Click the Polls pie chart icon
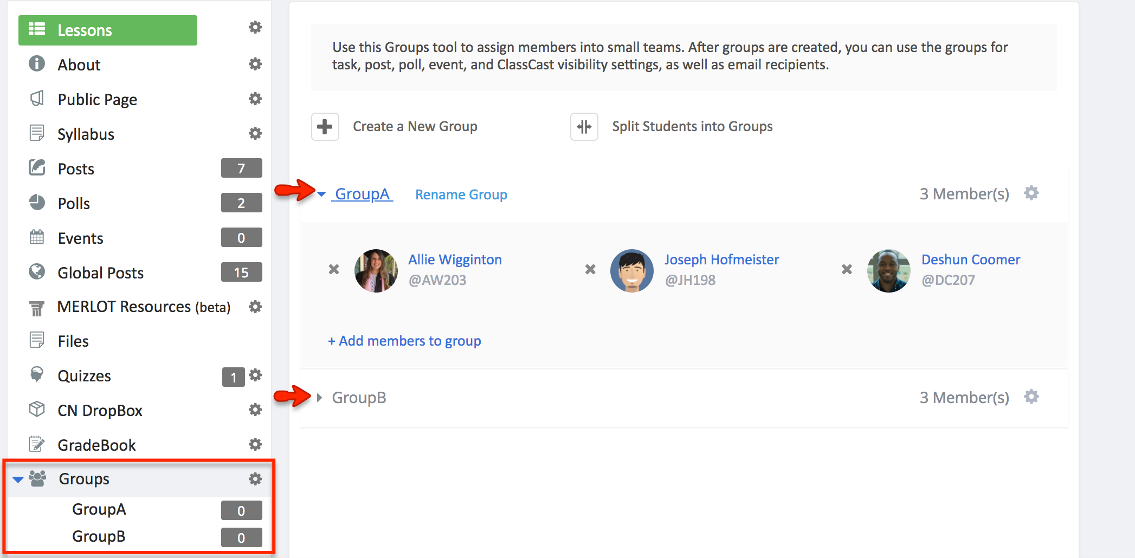Screen dimensions: 1135x558 coord(37,202)
